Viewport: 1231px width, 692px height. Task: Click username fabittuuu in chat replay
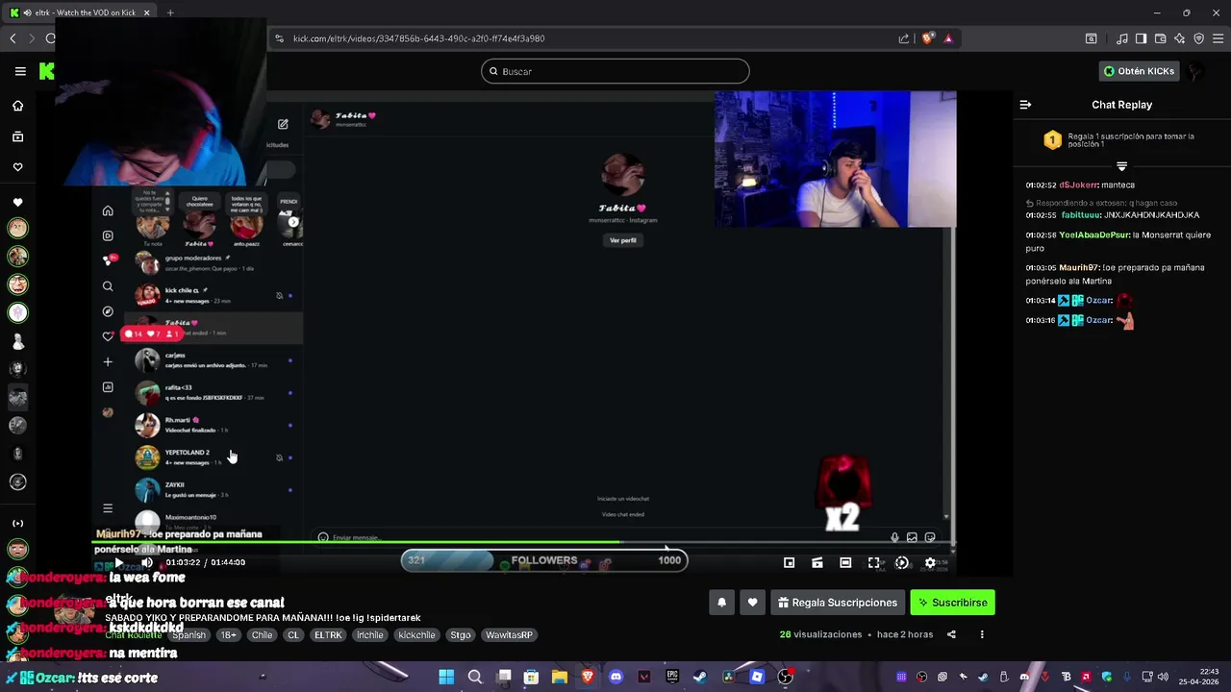tap(1080, 215)
